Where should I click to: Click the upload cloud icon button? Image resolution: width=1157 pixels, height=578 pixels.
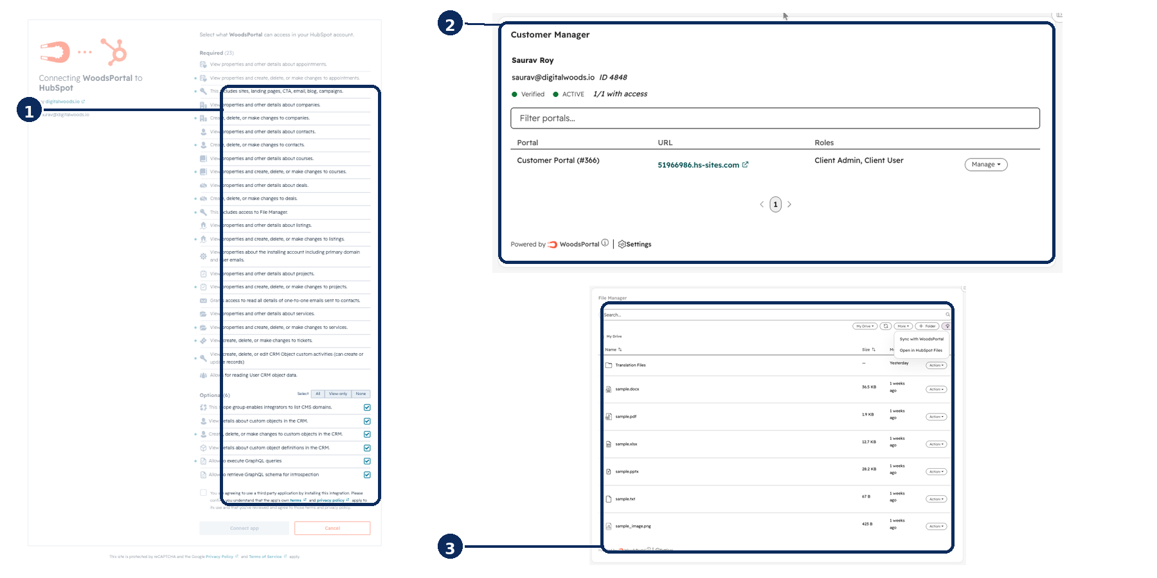coord(946,326)
